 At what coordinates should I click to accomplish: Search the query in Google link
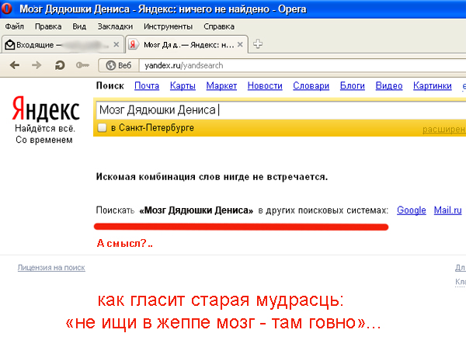pyautogui.click(x=411, y=210)
